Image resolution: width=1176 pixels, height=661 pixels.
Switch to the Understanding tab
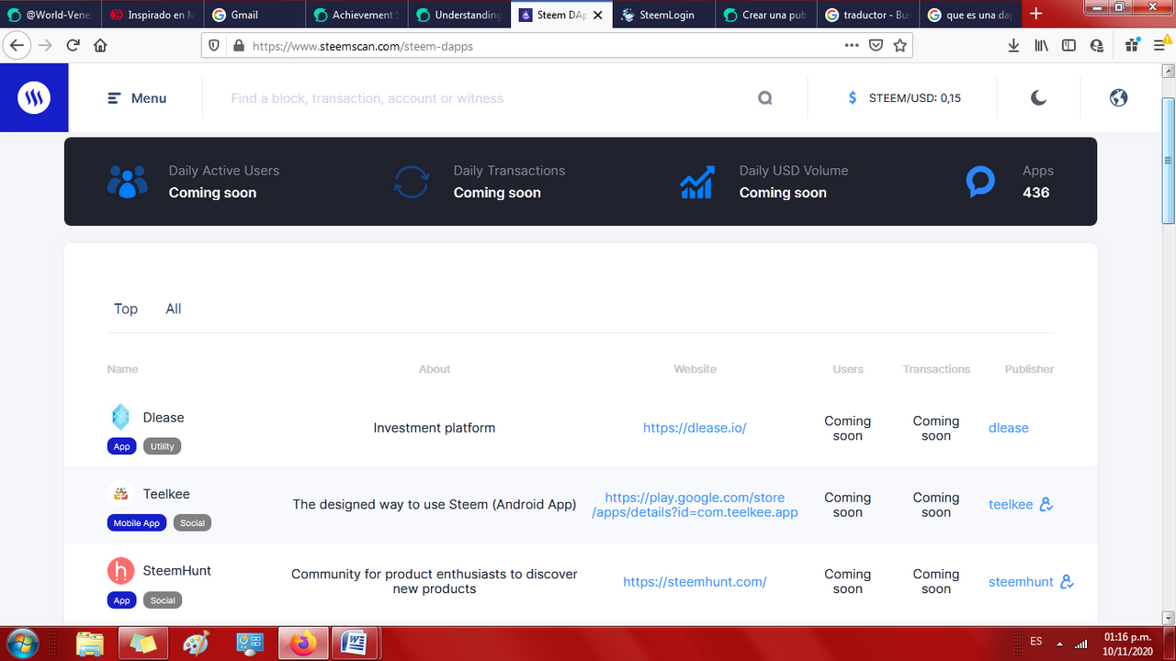pos(459,15)
